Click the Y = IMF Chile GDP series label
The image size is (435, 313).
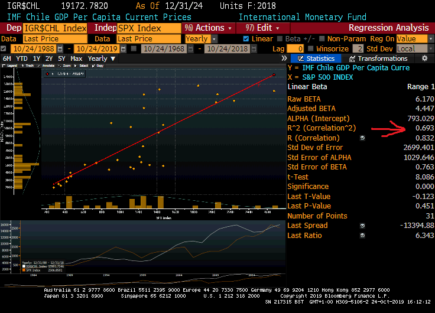pos(349,68)
